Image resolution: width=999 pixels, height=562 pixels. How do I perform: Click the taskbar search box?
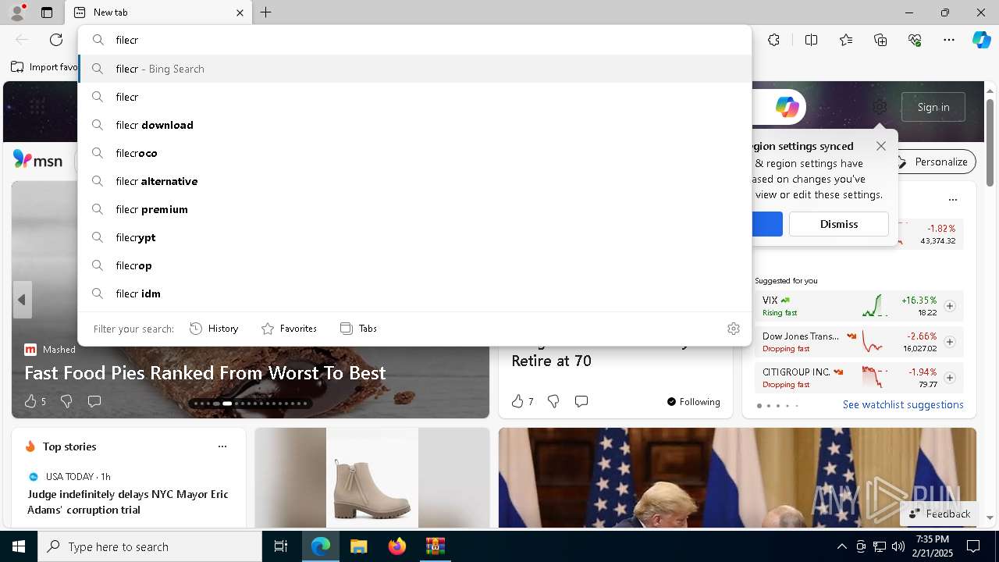pyautogui.click(x=150, y=547)
